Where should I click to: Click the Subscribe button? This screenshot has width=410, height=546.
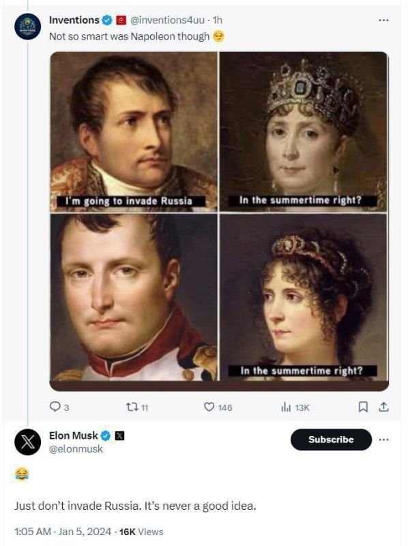[330, 440]
